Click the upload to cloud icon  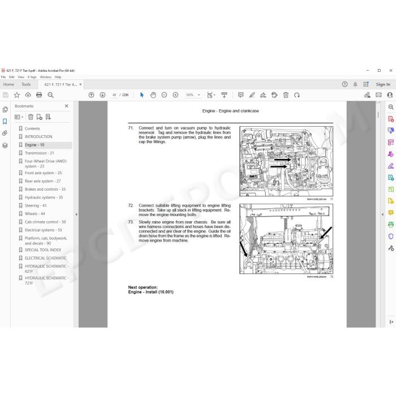[28, 95]
